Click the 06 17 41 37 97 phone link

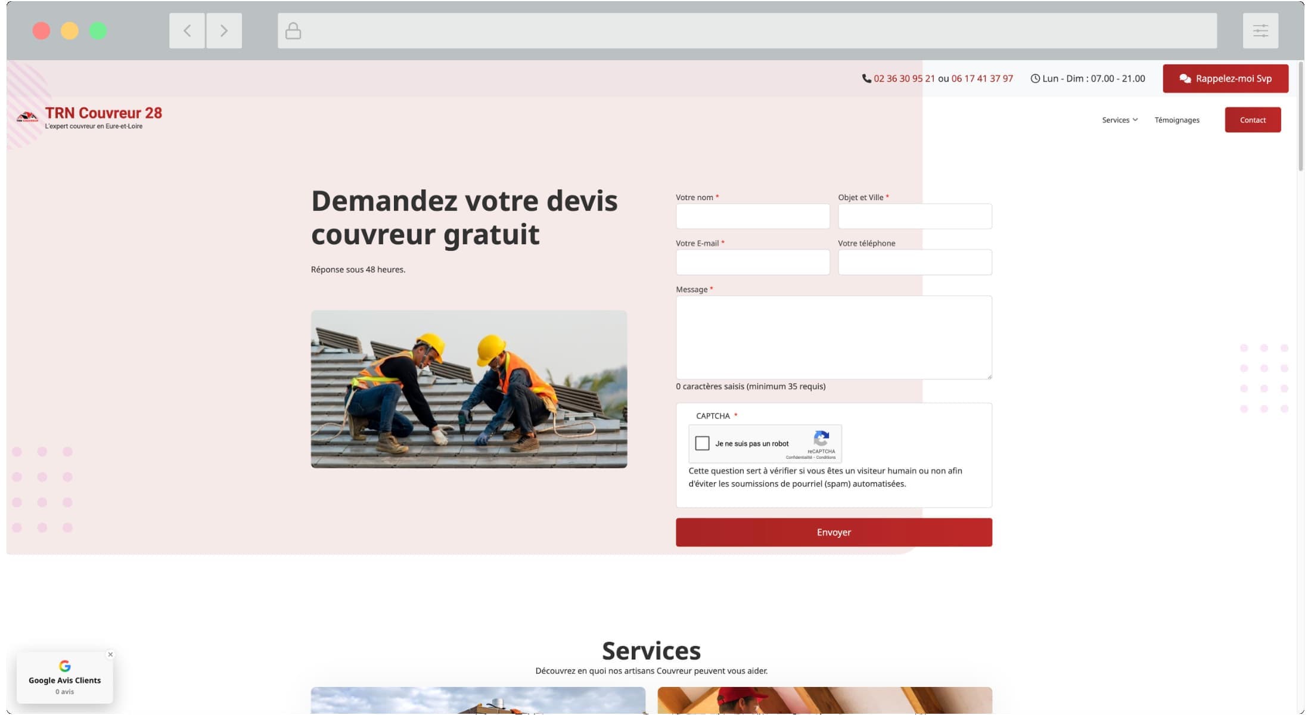pos(981,79)
